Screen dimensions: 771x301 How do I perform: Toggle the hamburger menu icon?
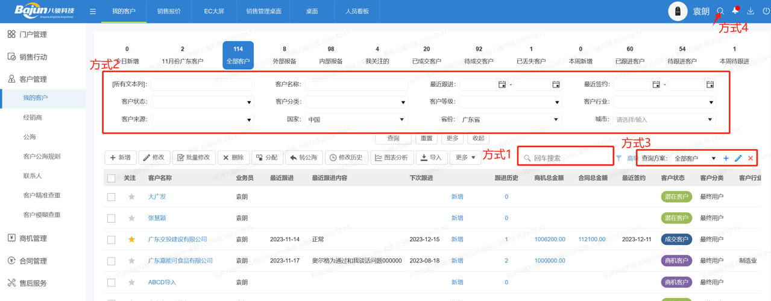coord(93,11)
